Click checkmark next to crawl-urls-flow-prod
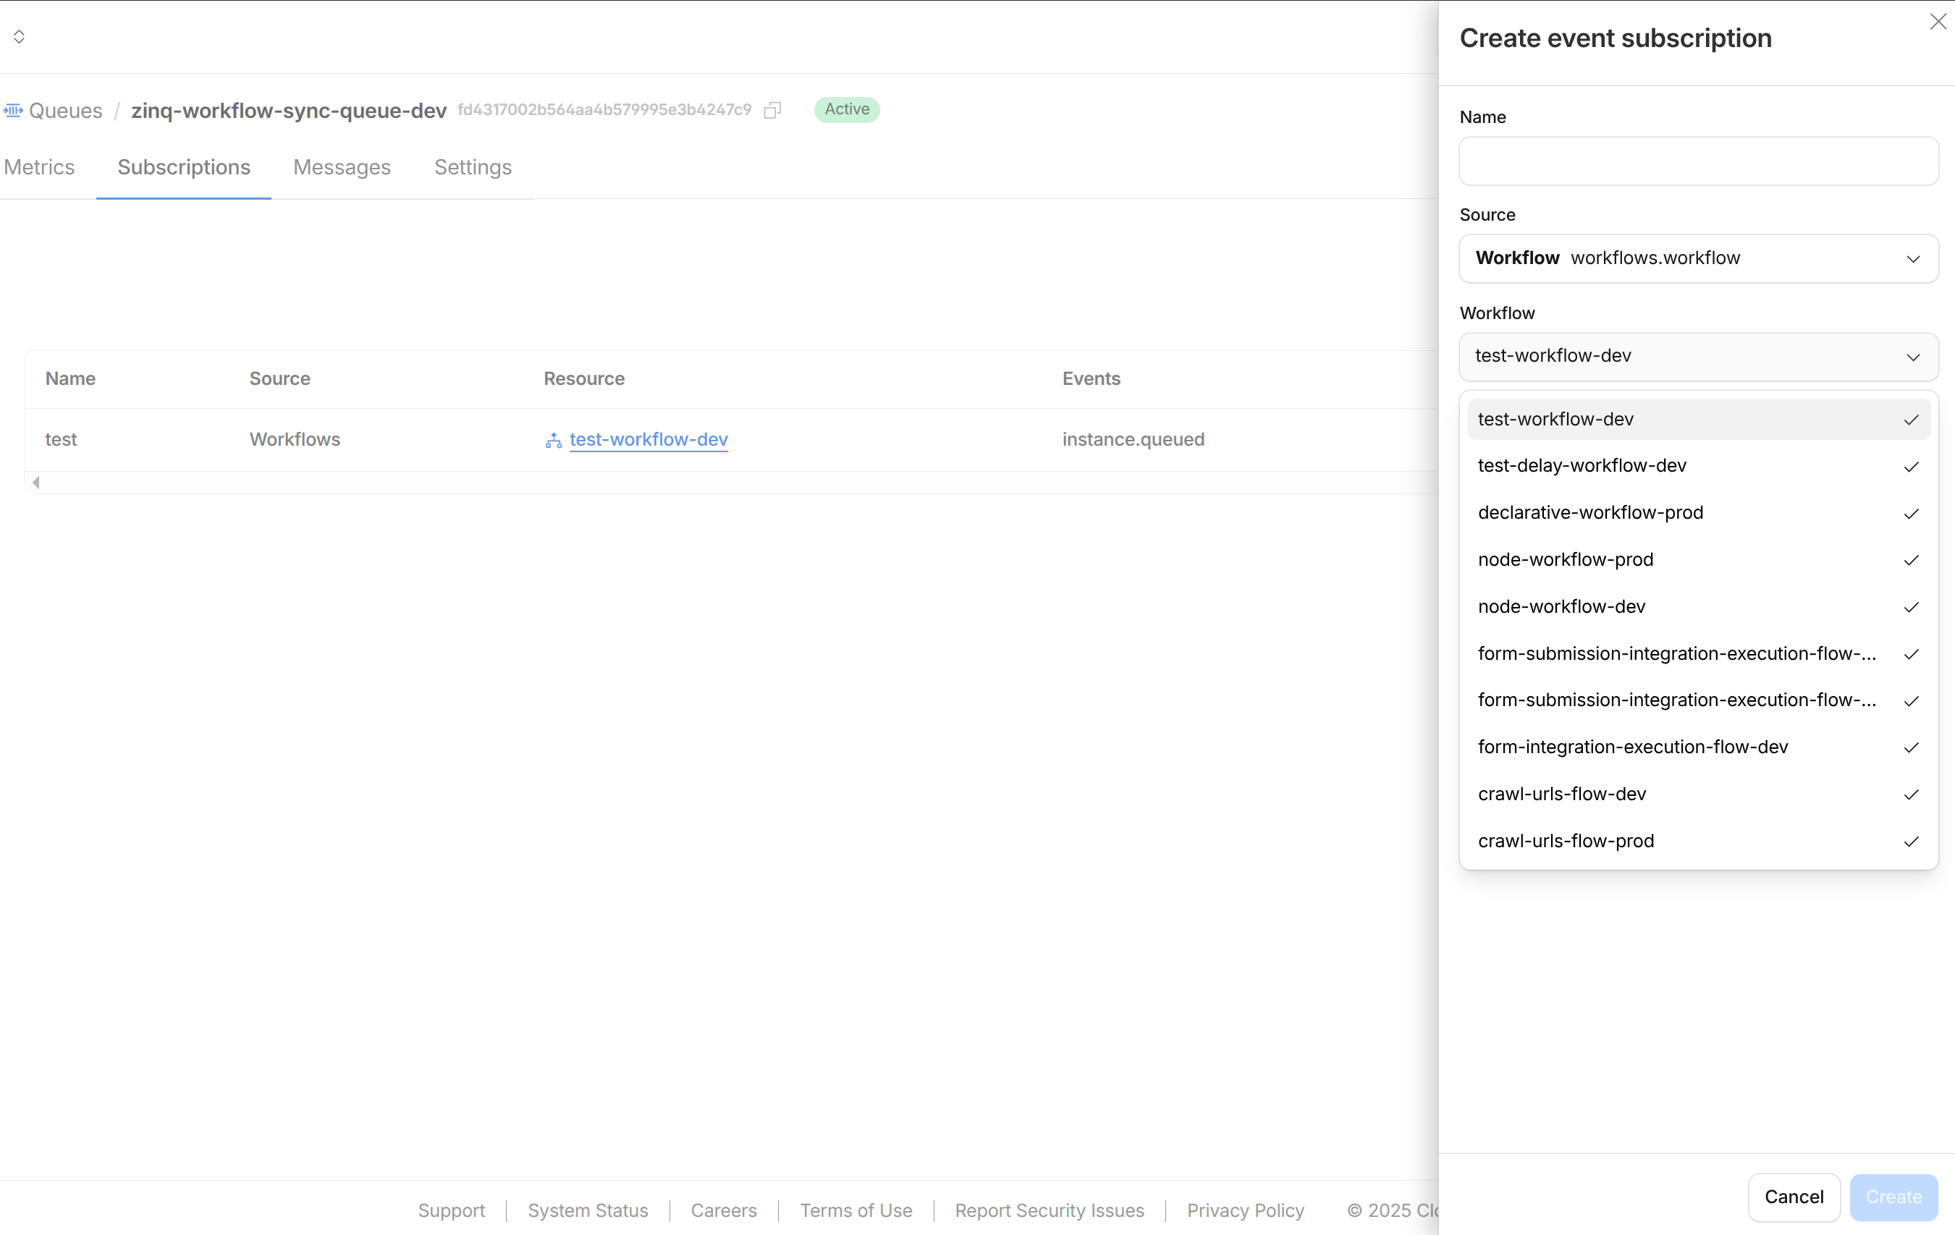The width and height of the screenshot is (1955, 1235). click(1910, 841)
